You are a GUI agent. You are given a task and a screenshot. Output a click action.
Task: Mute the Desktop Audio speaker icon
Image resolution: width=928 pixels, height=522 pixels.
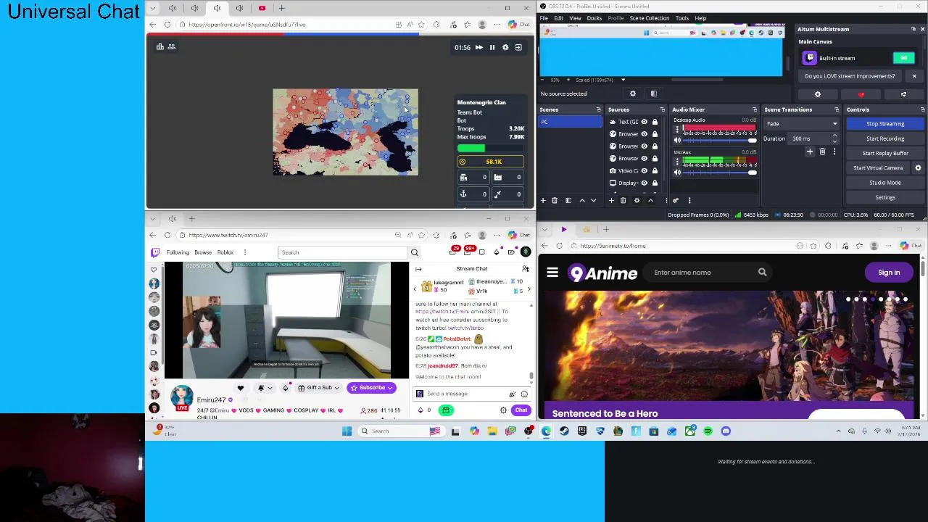pyautogui.click(x=677, y=140)
